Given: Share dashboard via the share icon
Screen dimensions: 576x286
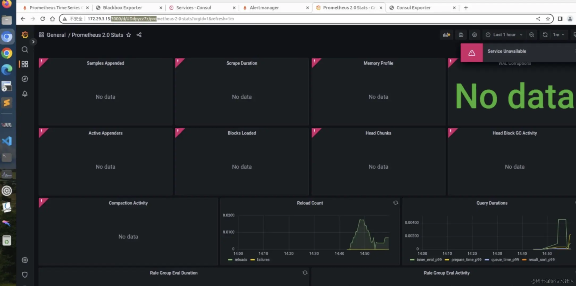Looking at the screenshot, I should click(139, 35).
